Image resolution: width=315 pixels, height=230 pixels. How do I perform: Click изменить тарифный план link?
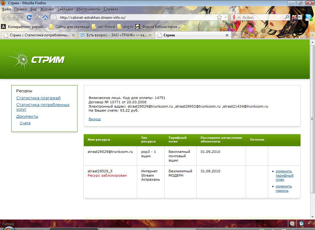[x=284, y=175]
